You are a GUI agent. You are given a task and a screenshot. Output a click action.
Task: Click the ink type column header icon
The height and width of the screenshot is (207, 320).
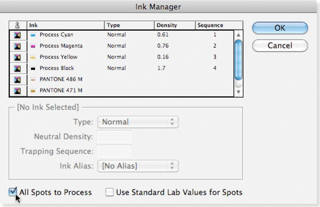[17, 25]
